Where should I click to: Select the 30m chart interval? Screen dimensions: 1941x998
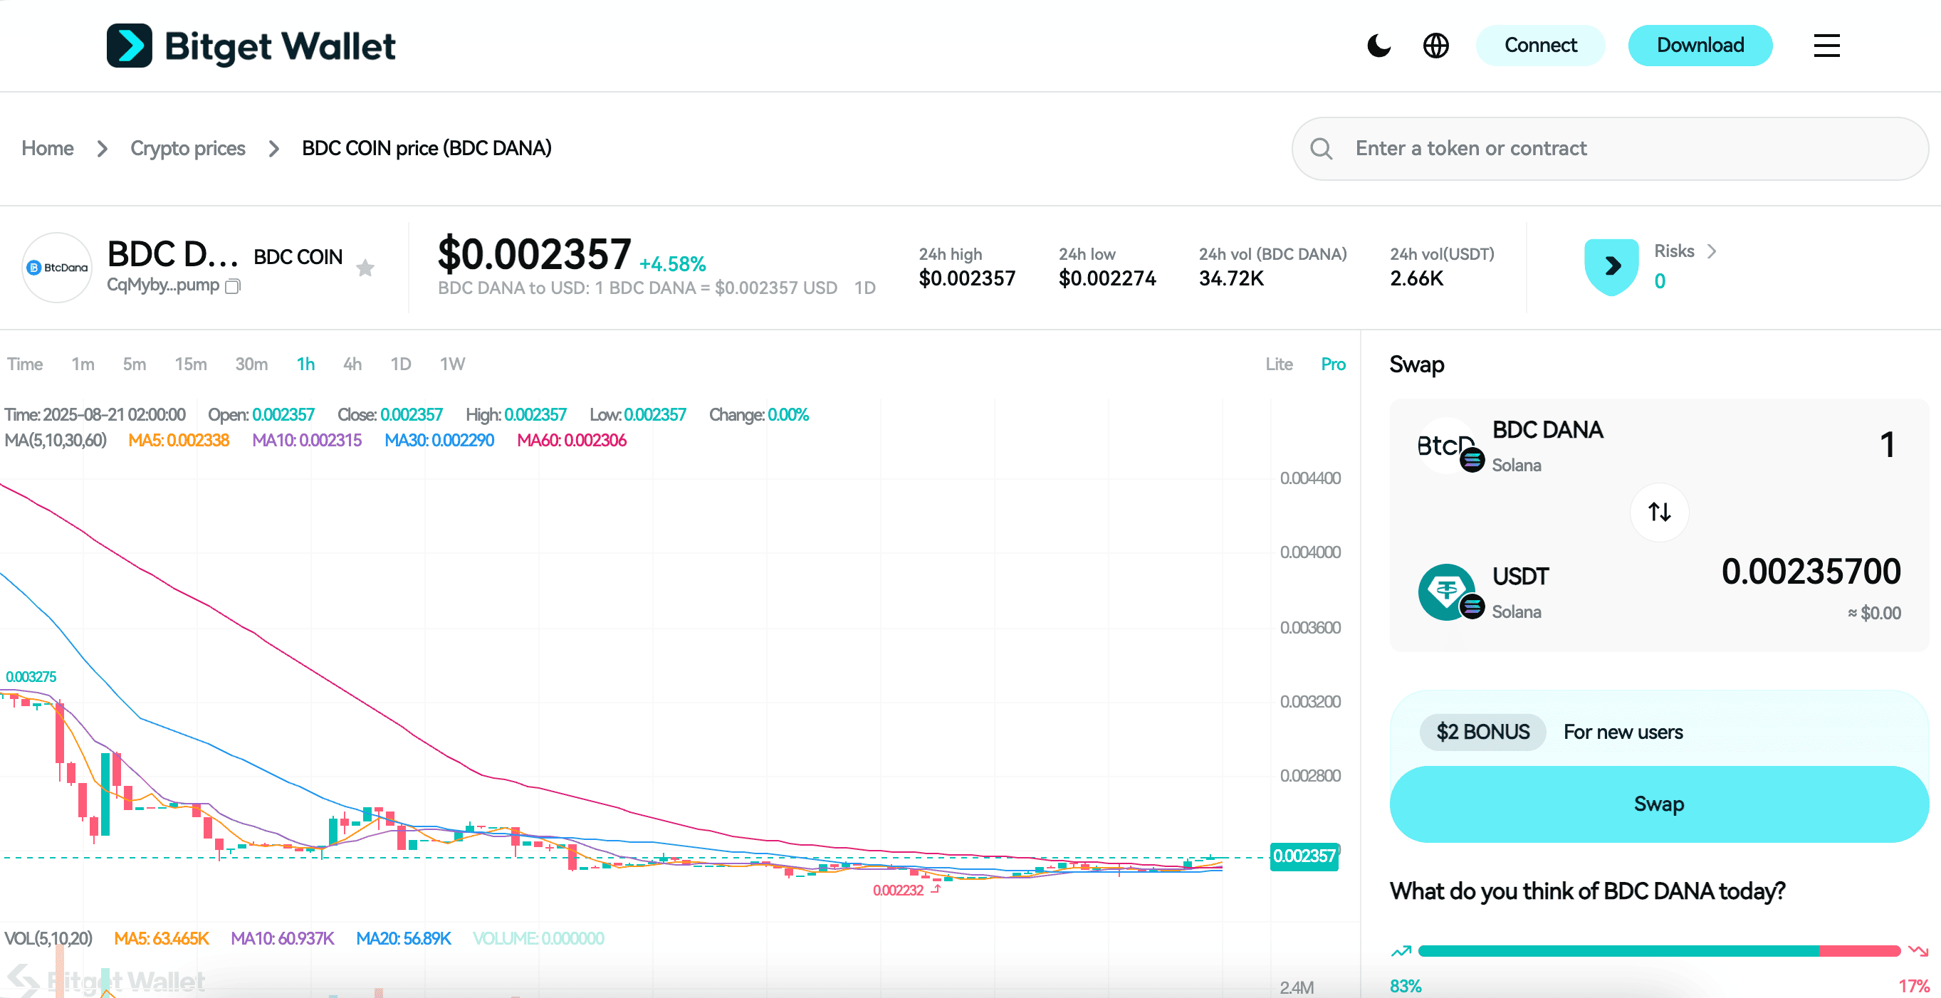click(x=251, y=364)
